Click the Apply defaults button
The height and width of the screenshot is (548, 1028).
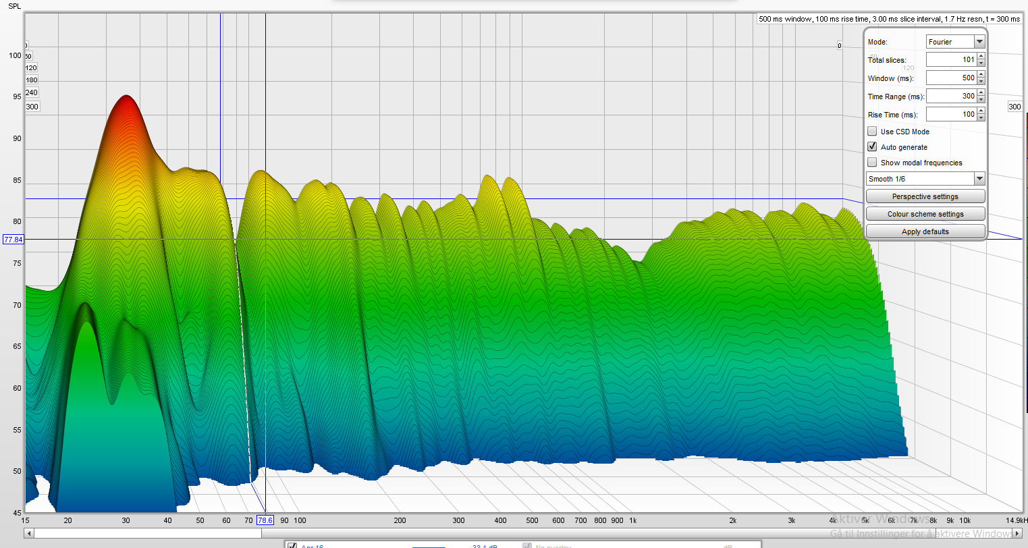point(925,231)
